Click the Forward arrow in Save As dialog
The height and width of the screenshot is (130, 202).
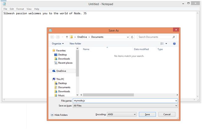point(58,37)
